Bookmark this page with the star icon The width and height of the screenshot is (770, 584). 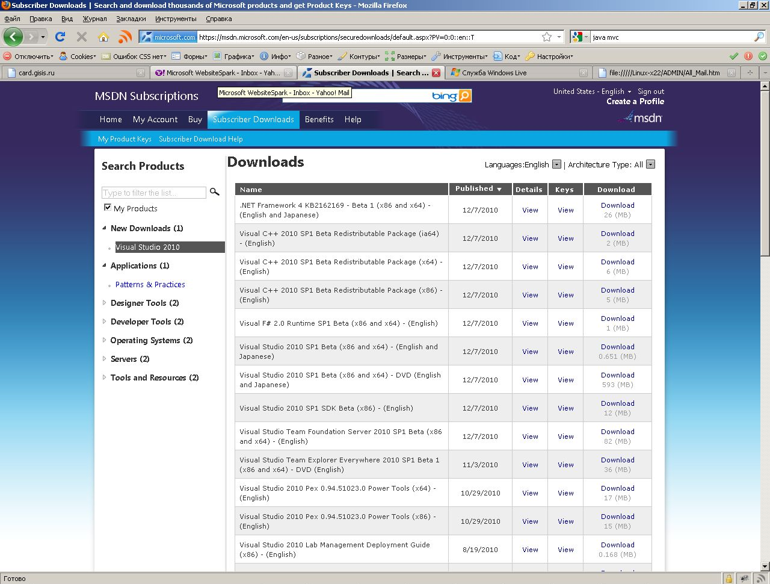click(547, 37)
